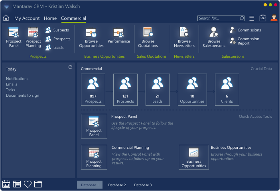
Task: Select Prospects item in the ribbon
Action: coord(58,39)
